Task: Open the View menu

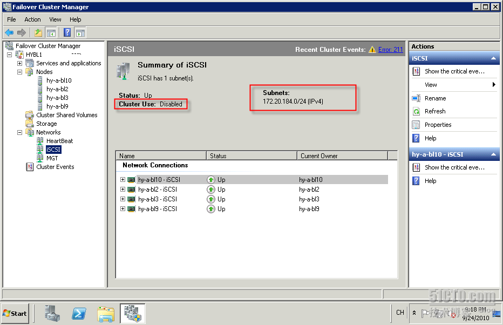Action: pyautogui.click(x=55, y=19)
